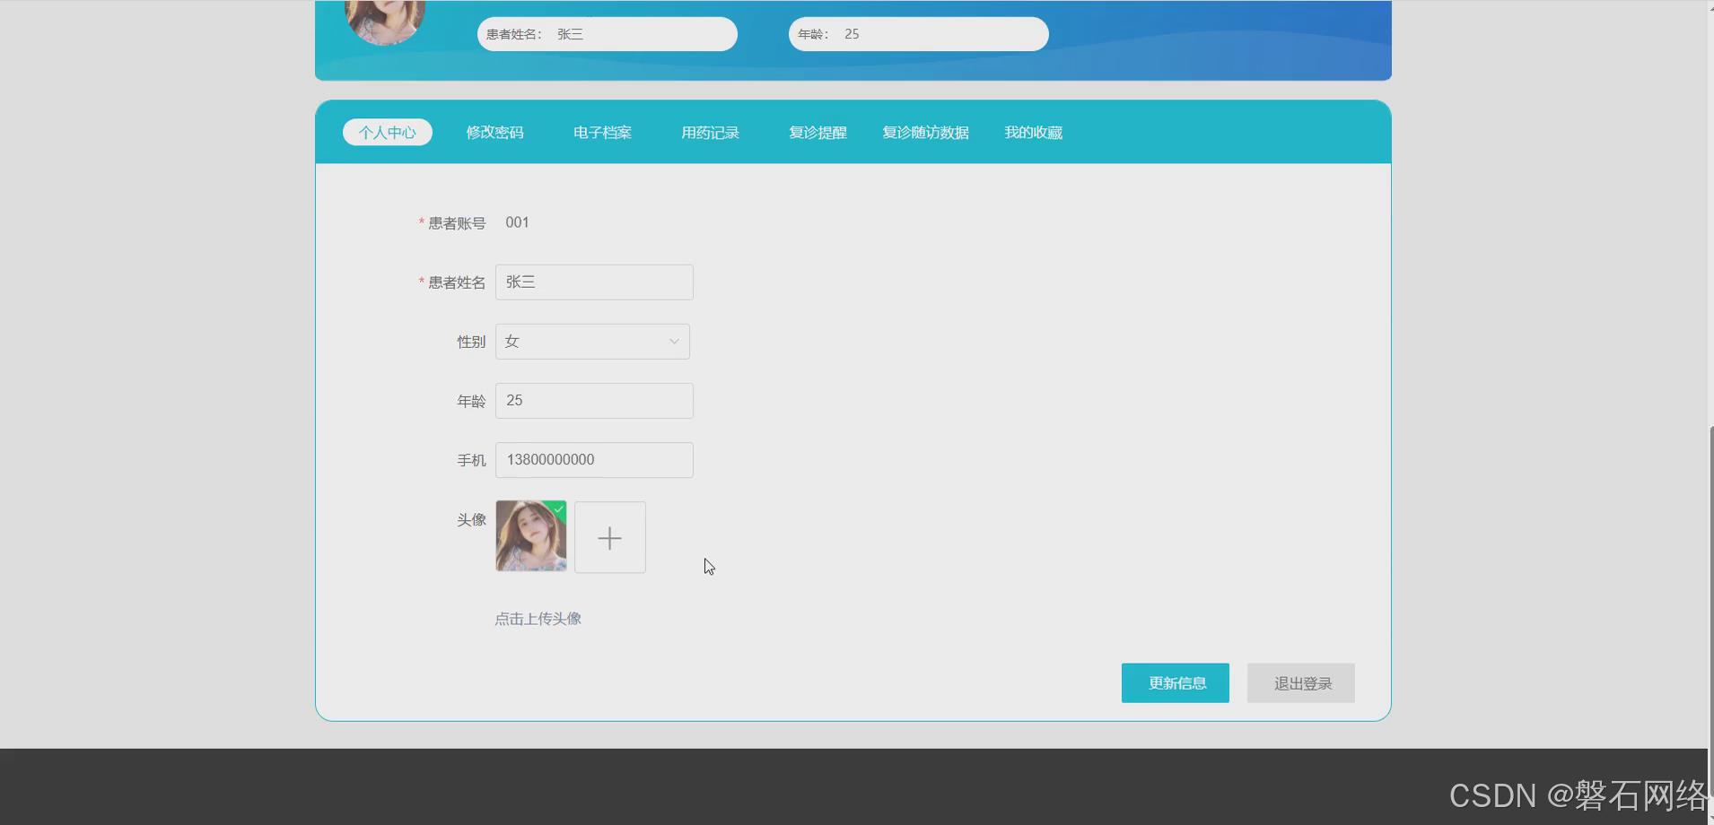Click the plus icon to upload new avatar
Image resolution: width=1714 pixels, height=825 pixels.
tap(609, 536)
